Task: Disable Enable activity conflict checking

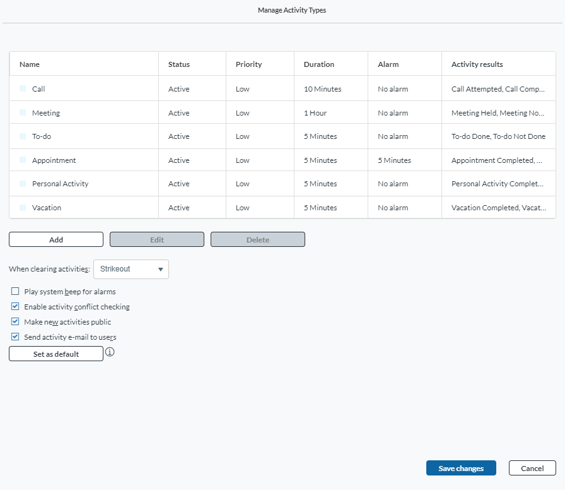Action: (15, 306)
